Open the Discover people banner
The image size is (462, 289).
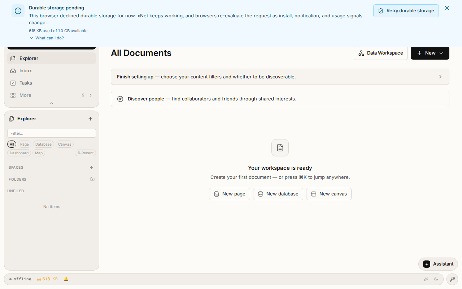coord(280,99)
